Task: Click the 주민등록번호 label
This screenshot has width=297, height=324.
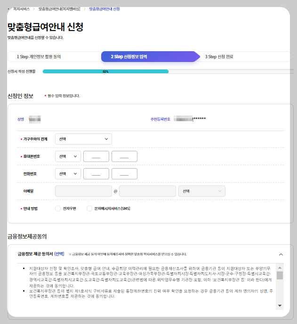Action: click(x=161, y=119)
